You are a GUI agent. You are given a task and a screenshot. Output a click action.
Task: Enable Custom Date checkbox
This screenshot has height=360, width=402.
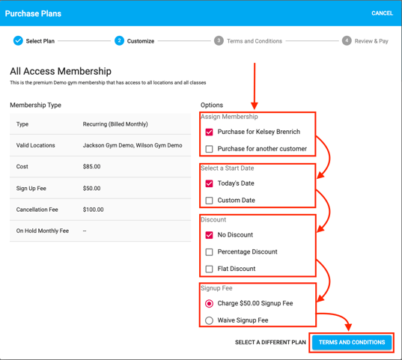pyautogui.click(x=209, y=201)
